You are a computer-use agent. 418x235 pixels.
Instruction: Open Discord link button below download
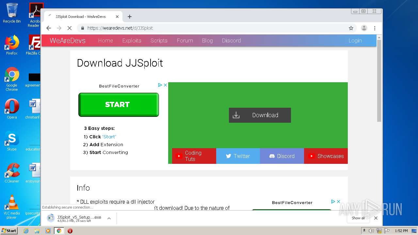282,156
